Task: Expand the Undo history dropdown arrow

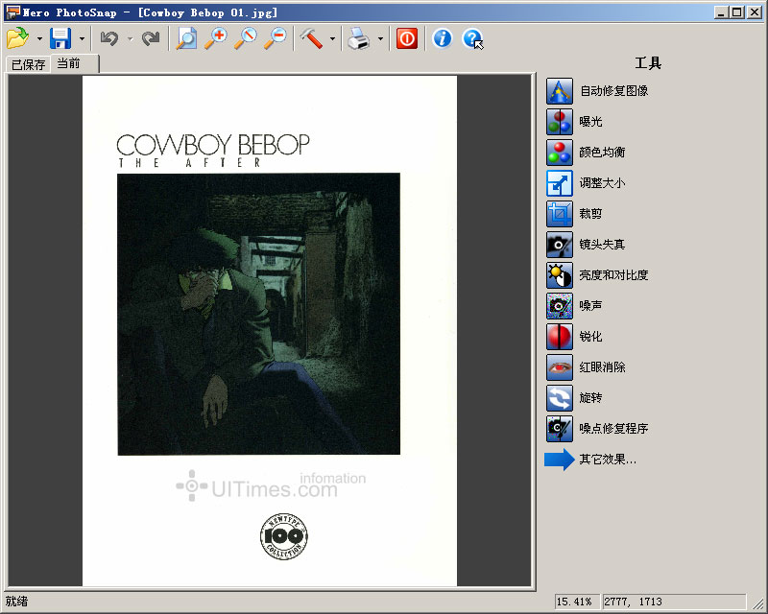Action: tap(130, 38)
